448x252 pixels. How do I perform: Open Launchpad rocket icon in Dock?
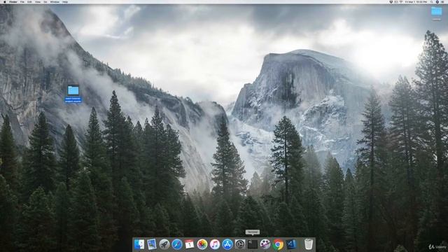point(164,244)
